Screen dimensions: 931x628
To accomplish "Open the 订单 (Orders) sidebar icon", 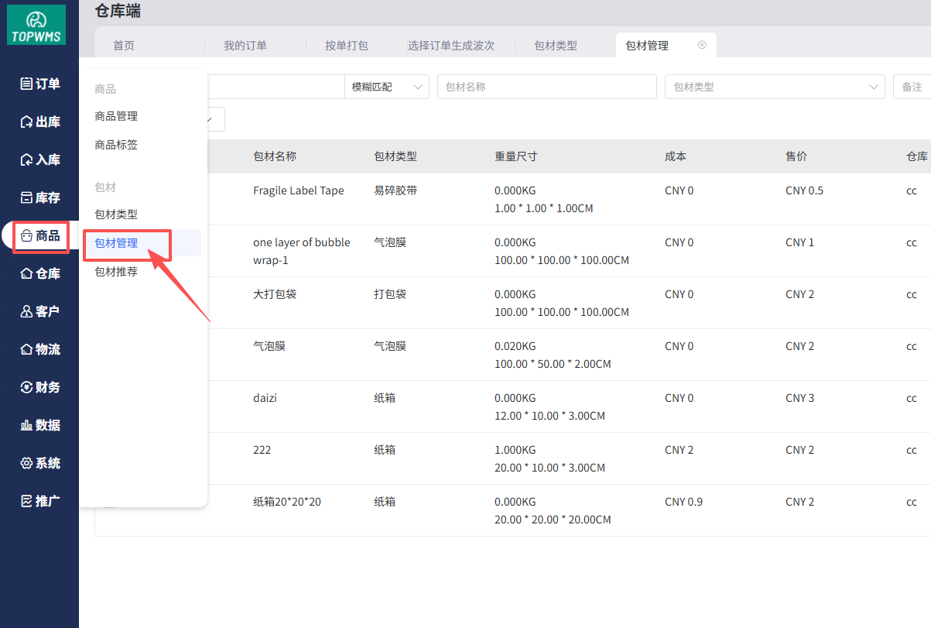I will point(26,84).
